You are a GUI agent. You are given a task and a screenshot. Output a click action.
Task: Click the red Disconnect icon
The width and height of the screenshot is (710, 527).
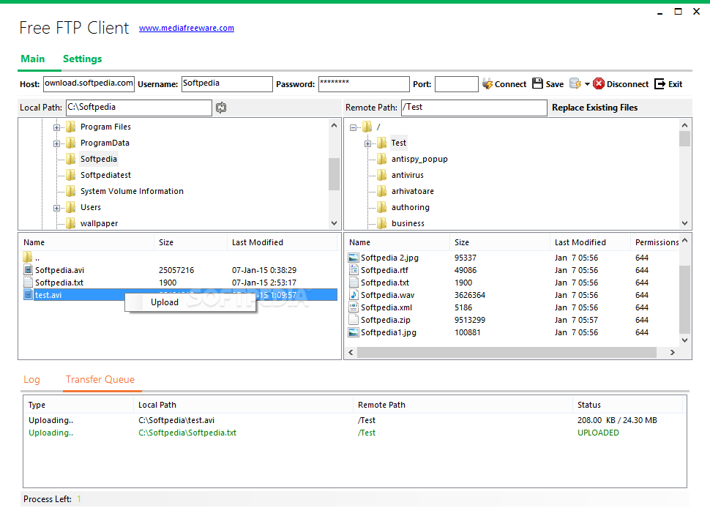599,83
